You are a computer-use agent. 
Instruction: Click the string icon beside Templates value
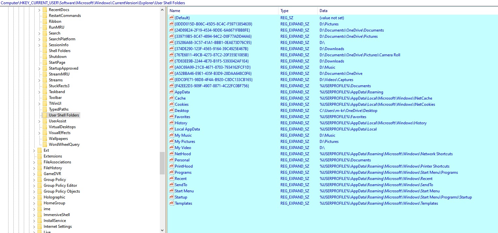coord(172,203)
